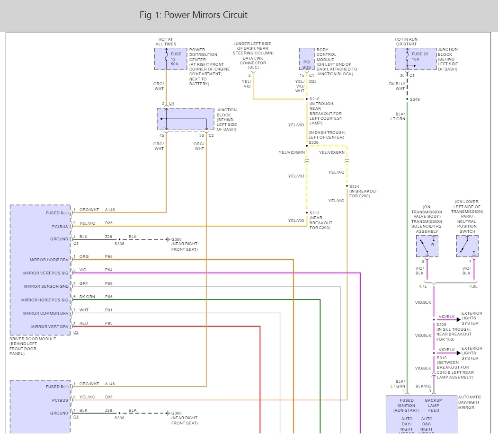Click the P93 circuit code
The image size is (498, 441).
click(109, 324)
